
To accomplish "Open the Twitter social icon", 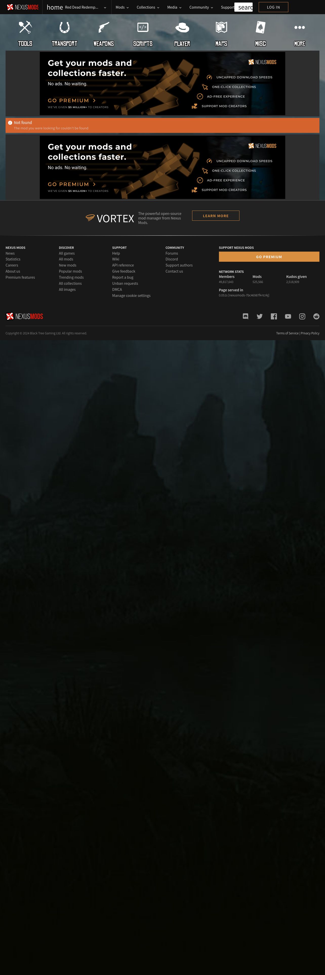I will pos(259,316).
